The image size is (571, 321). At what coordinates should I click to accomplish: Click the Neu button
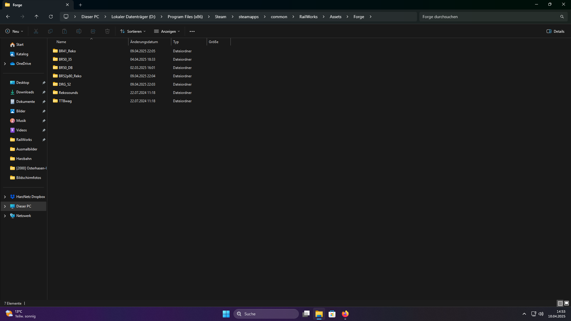pos(14,31)
